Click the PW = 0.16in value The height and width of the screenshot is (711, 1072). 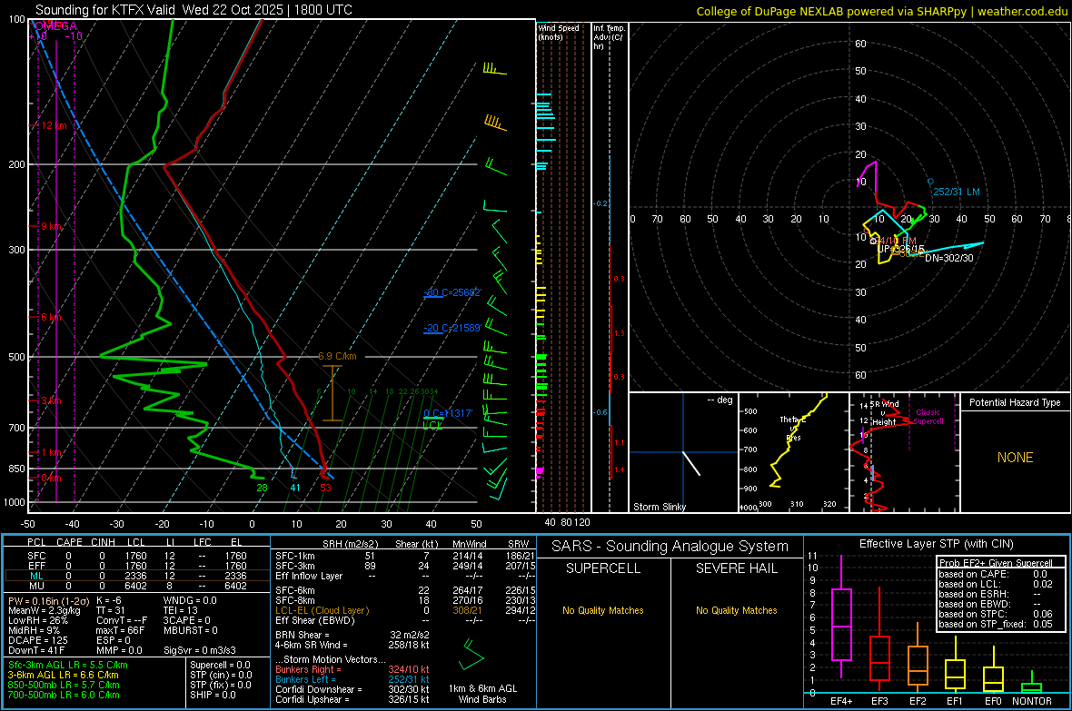48,600
